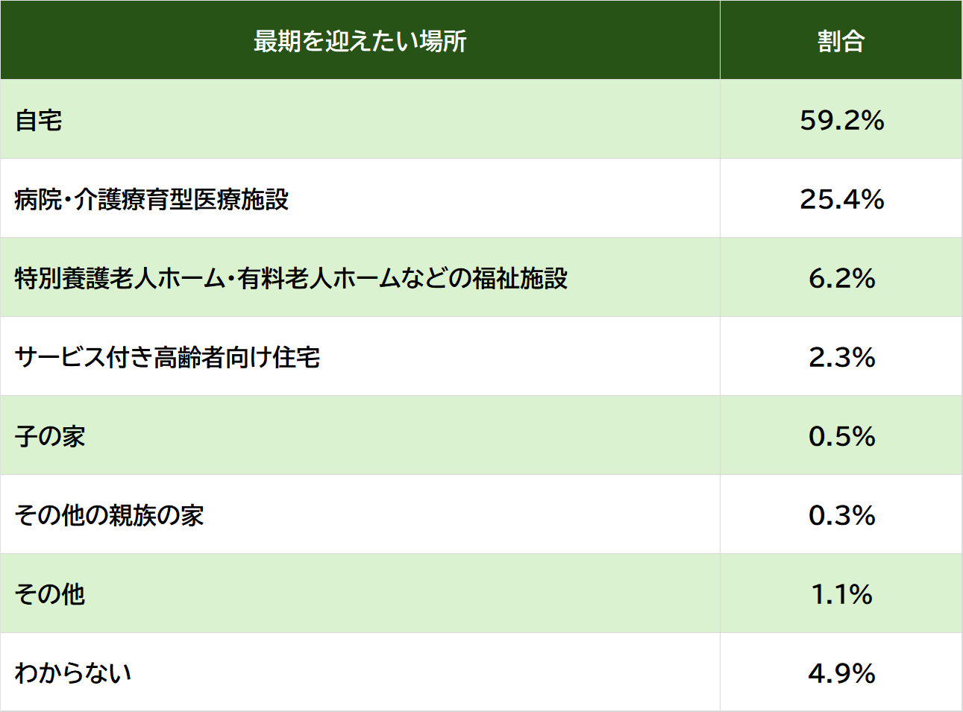The image size is (963, 712).
Task: Select the その他 label beside 1.1%
Action: coord(50,594)
